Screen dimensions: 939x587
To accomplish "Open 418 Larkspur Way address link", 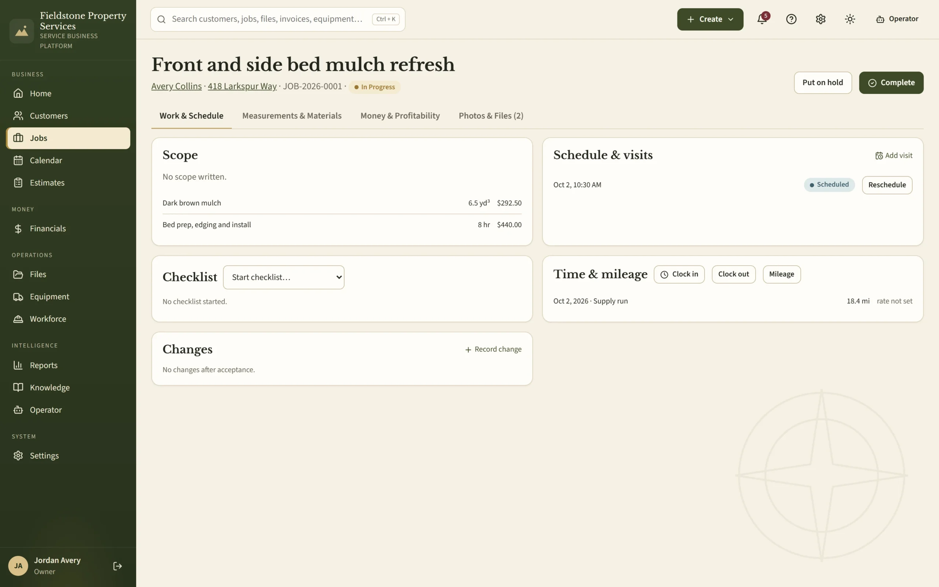I will click(x=242, y=86).
